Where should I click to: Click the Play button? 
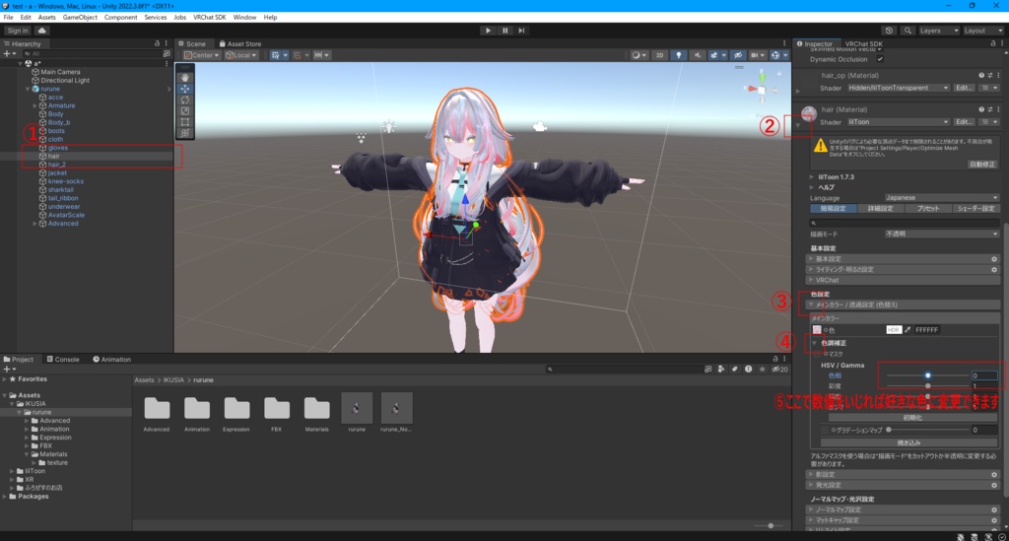(x=488, y=31)
